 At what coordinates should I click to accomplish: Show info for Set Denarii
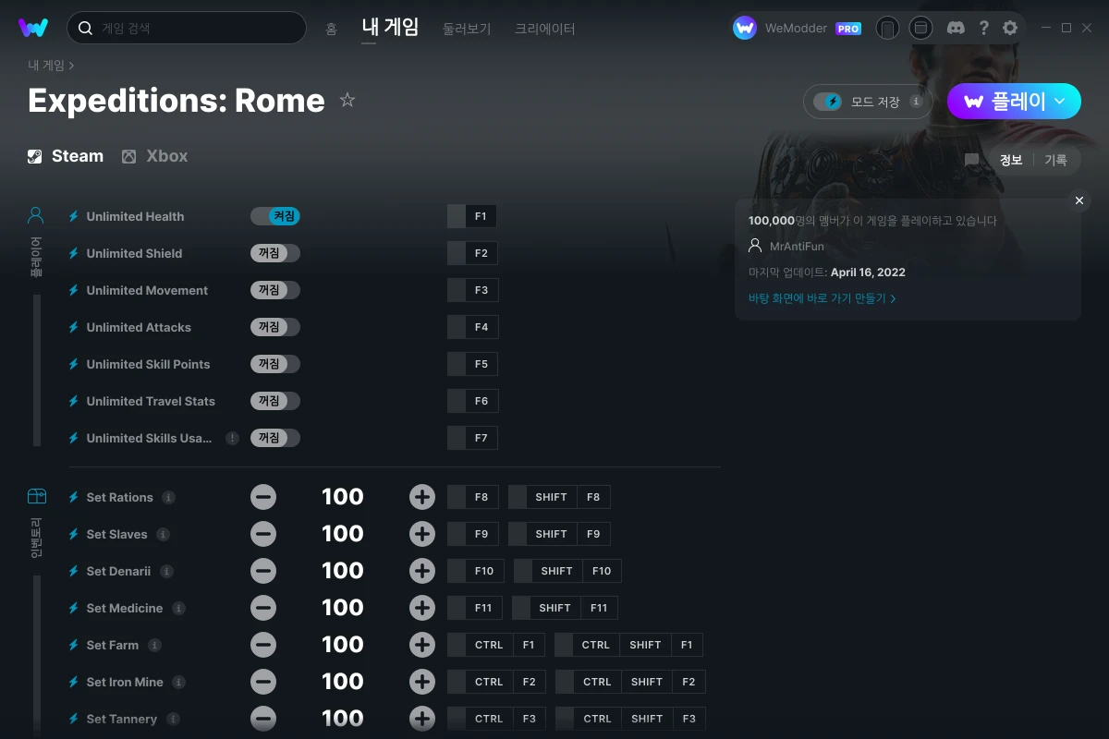(166, 571)
